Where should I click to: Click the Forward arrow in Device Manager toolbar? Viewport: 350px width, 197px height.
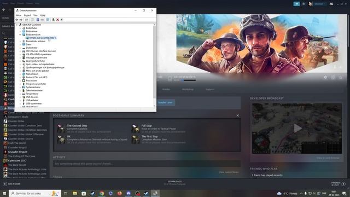(21, 20)
